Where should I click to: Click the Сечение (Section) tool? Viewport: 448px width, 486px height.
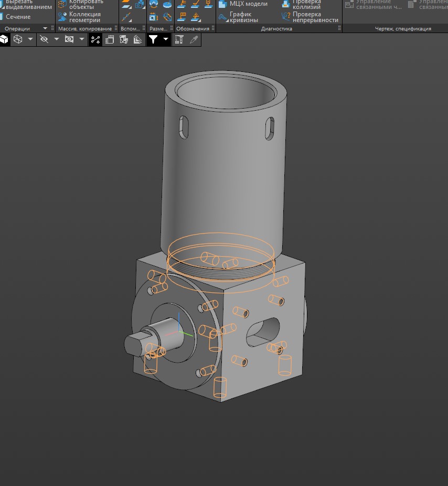tap(18, 17)
